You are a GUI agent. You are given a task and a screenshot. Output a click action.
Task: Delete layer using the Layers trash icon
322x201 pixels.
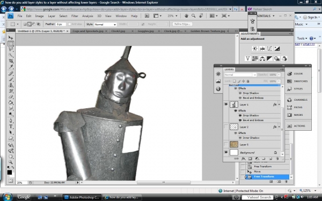(x=277, y=159)
